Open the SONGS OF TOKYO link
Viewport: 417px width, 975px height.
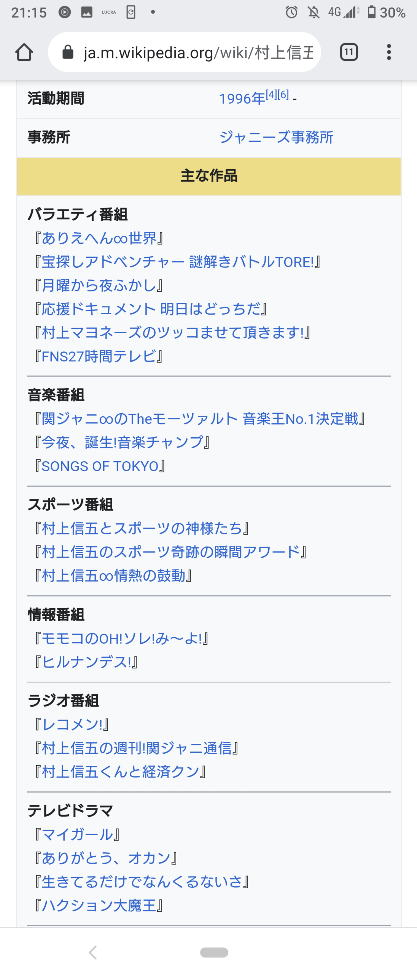100,466
